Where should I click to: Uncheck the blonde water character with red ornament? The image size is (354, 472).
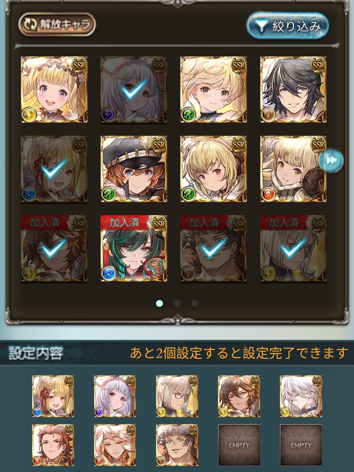coord(54,169)
